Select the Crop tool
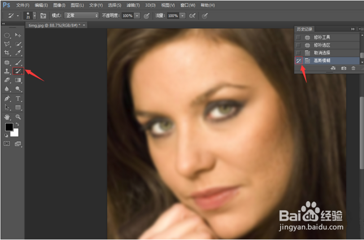364x240 pixels. click(x=7, y=53)
